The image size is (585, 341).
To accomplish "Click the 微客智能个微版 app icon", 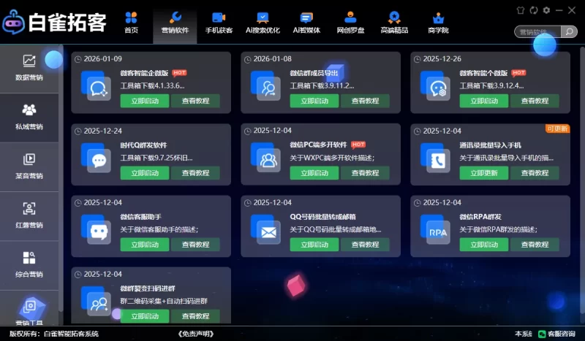I will (435, 85).
